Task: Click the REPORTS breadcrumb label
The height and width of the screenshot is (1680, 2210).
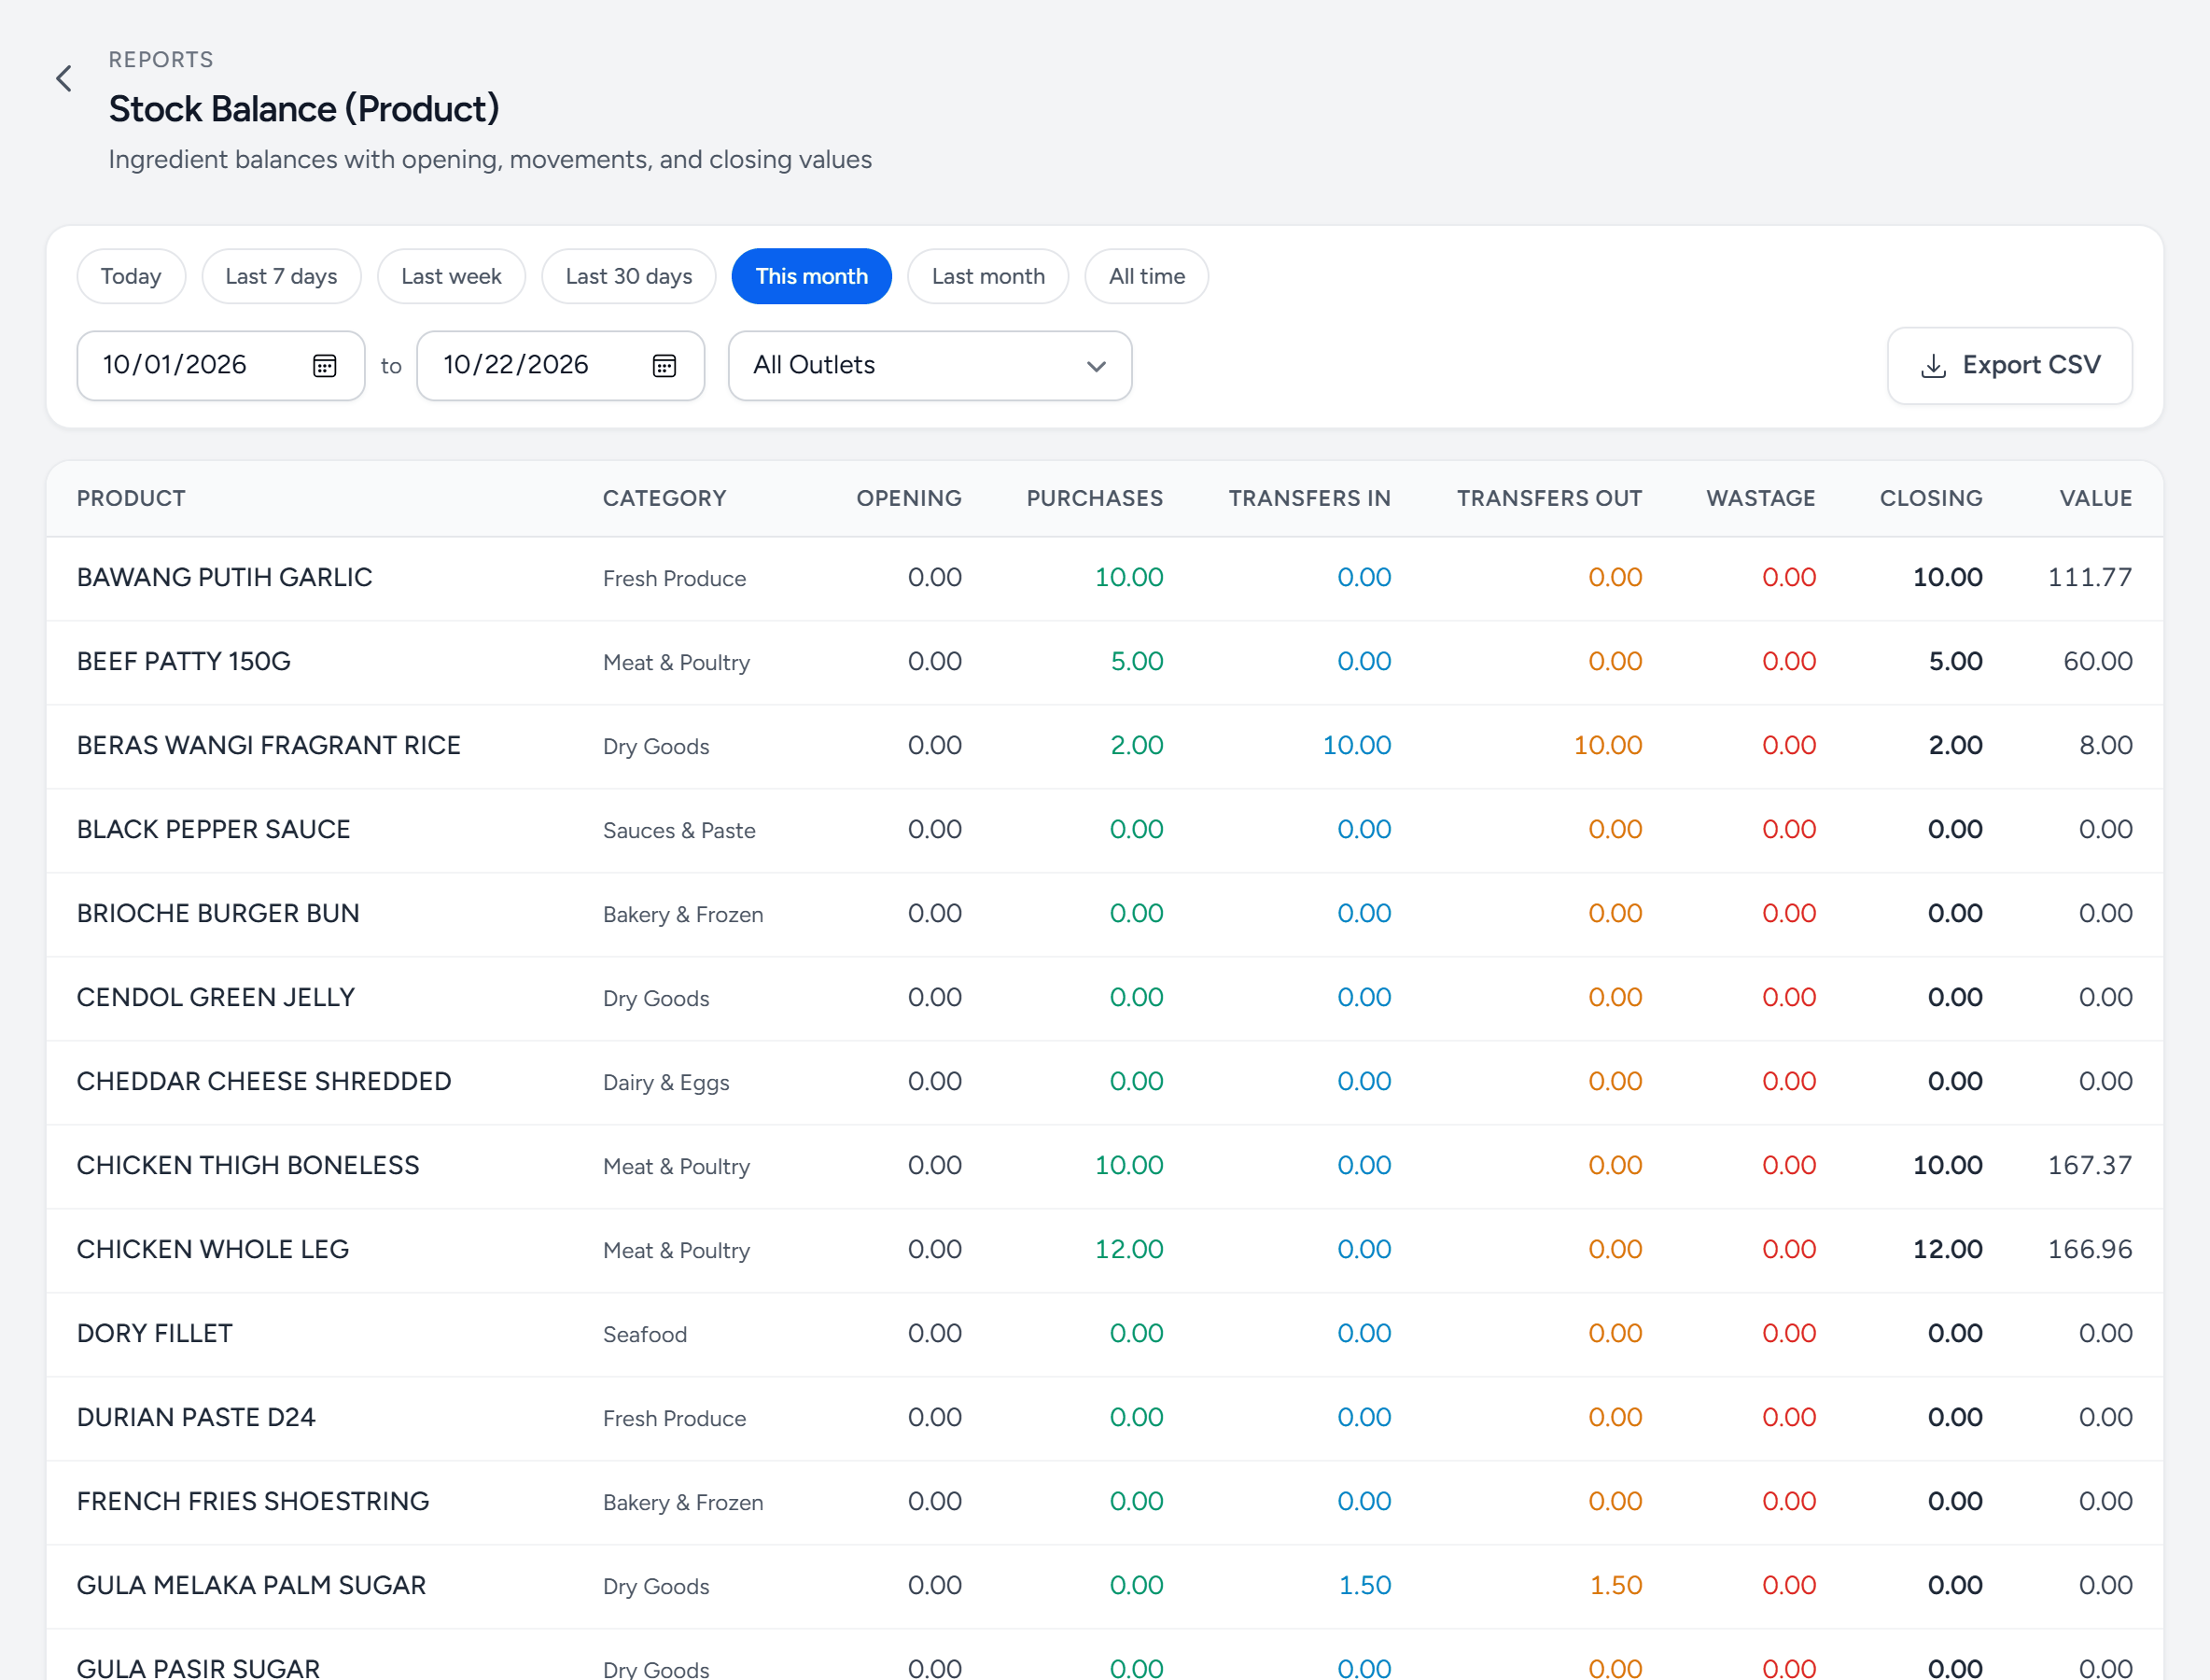Action: [x=161, y=60]
